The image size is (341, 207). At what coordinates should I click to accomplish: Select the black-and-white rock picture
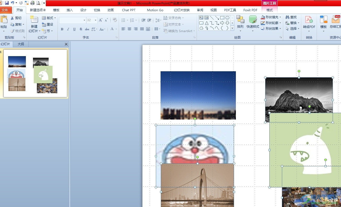coord(299,95)
